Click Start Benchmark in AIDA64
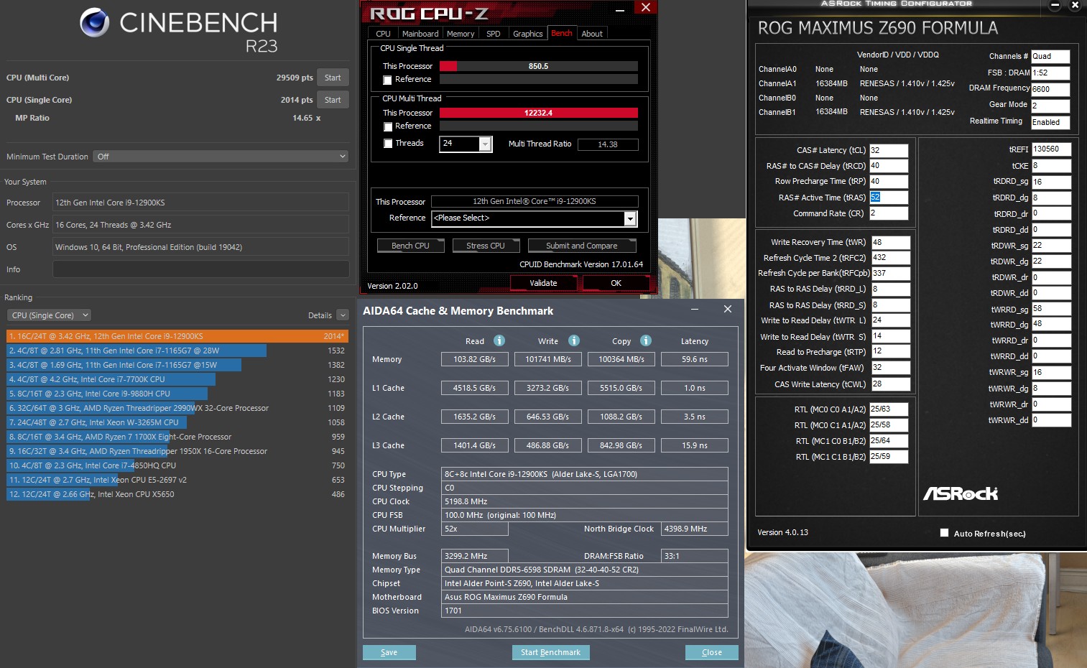Viewport: 1087px width, 668px height. point(551,652)
